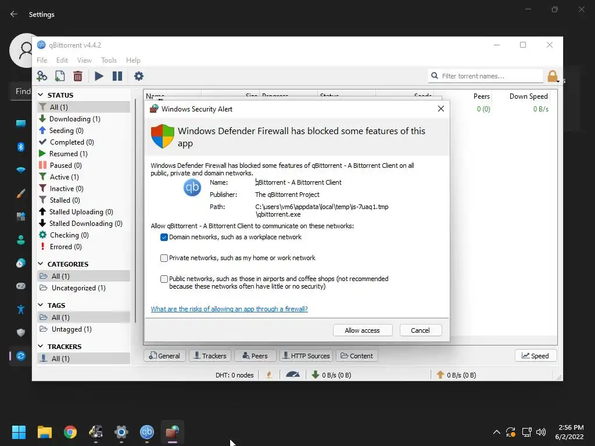The width and height of the screenshot is (595, 446).
Task: Click the lock UI padlock icon
Action: tap(553, 76)
